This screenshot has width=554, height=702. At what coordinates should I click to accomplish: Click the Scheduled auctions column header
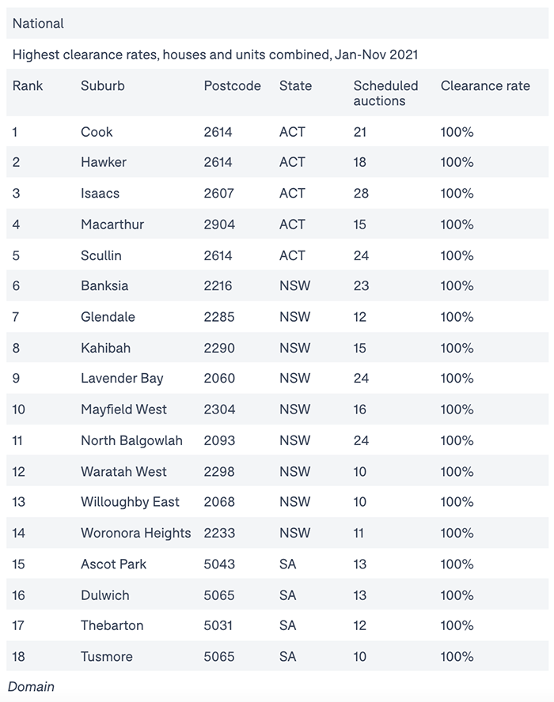pyautogui.click(x=385, y=93)
